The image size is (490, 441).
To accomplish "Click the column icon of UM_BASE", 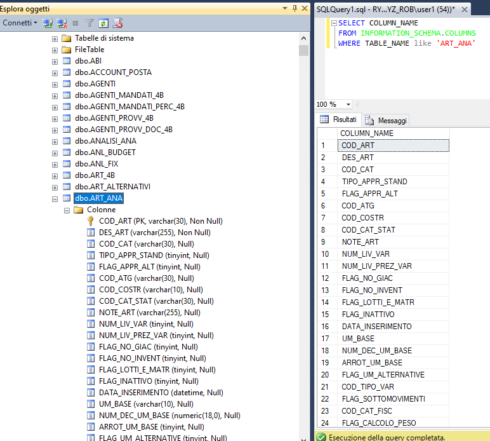I will pyautogui.click(x=91, y=404).
